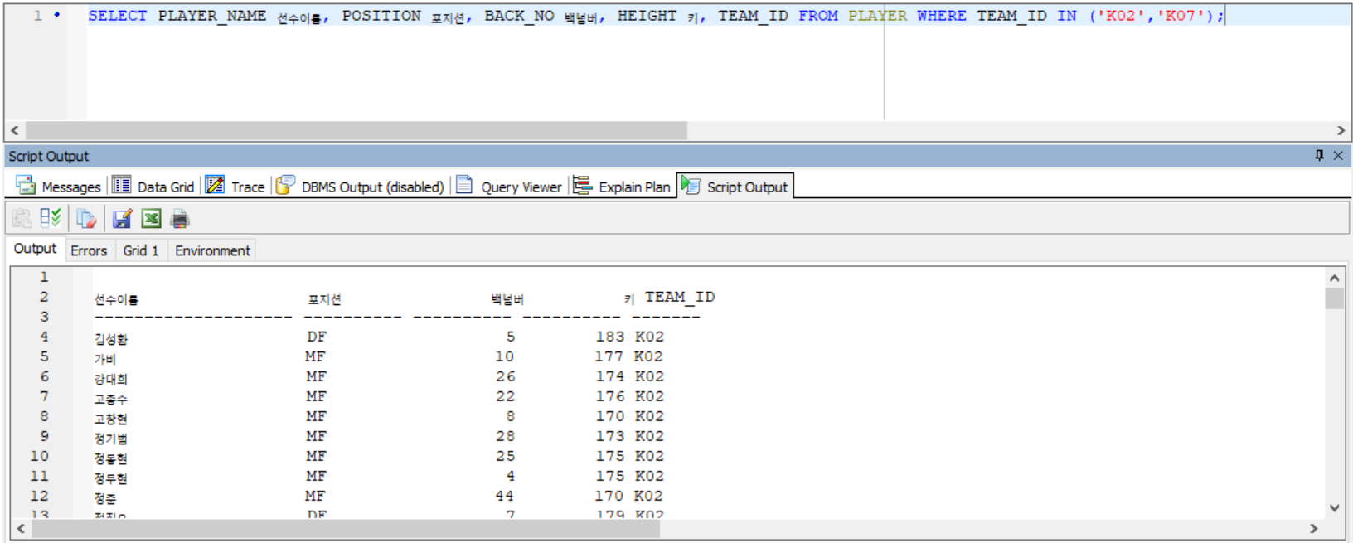
Task: Click height value 183 in the output
Action: [x=609, y=337]
